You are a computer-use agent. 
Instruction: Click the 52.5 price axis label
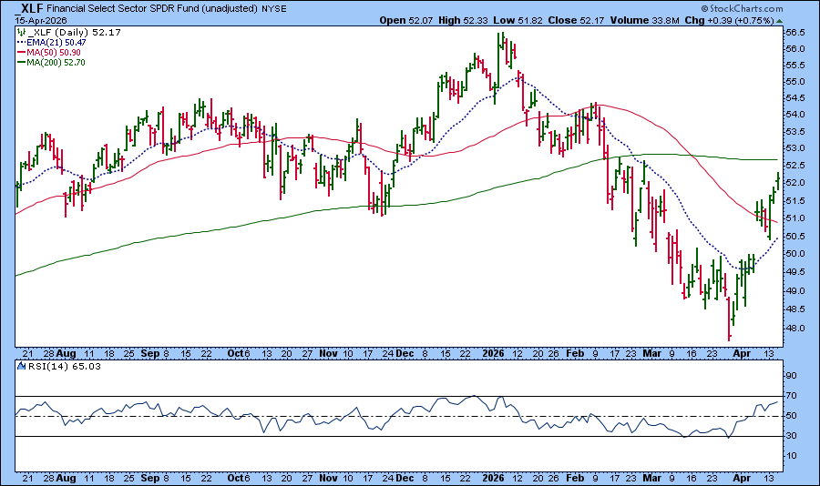(794, 165)
